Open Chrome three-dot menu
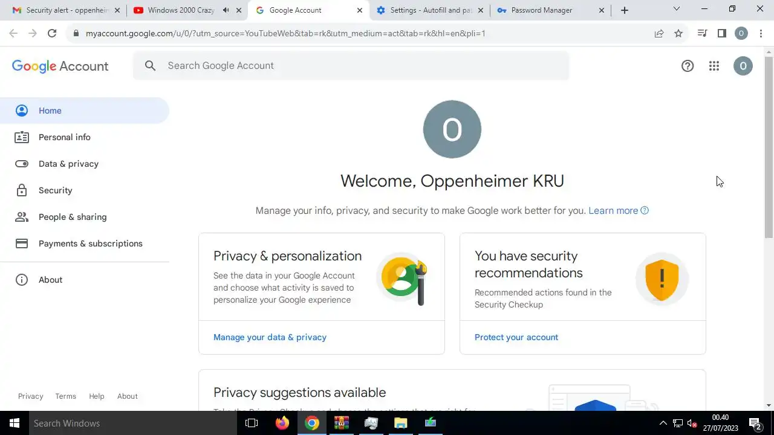The image size is (774, 435). pos(761,33)
